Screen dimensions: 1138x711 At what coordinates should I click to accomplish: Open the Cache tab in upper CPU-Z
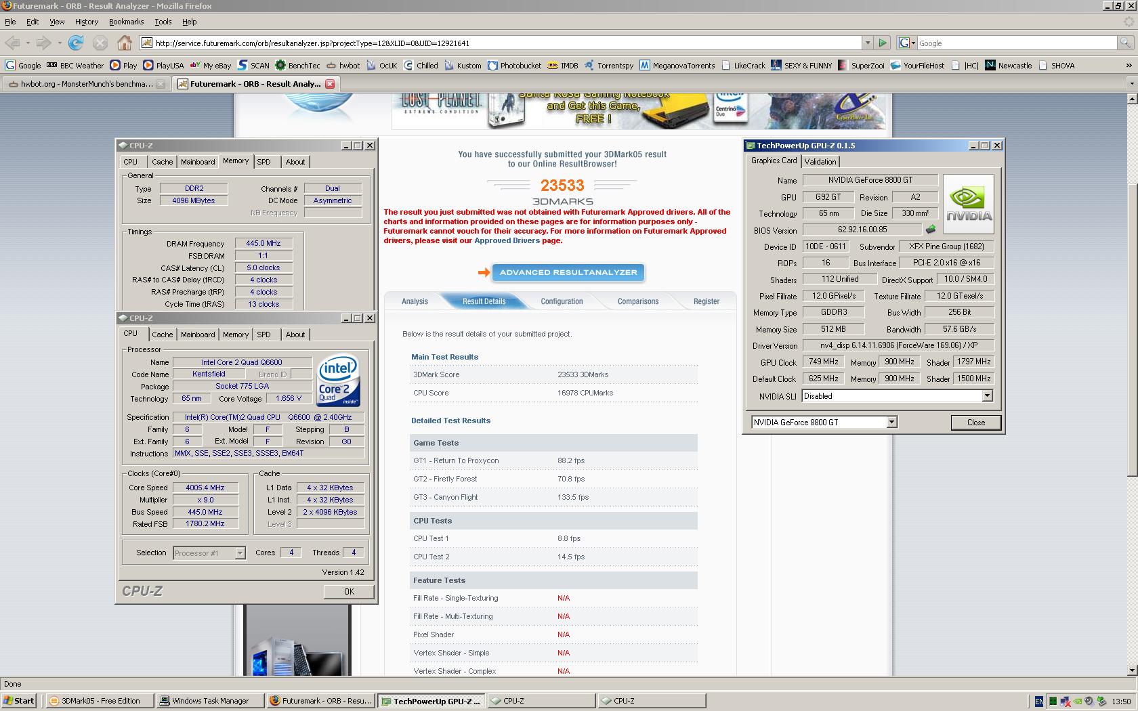pyautogui.click(x=162, y=162)
